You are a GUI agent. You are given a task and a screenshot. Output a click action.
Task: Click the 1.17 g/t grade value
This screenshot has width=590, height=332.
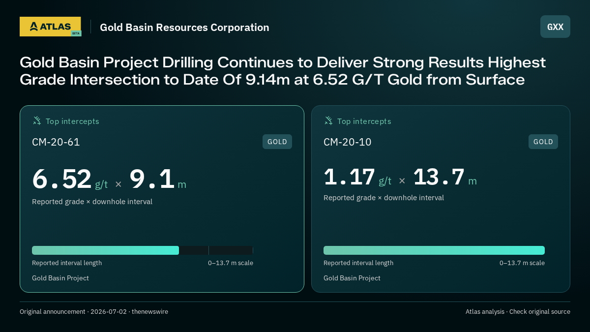click(357, 177)
